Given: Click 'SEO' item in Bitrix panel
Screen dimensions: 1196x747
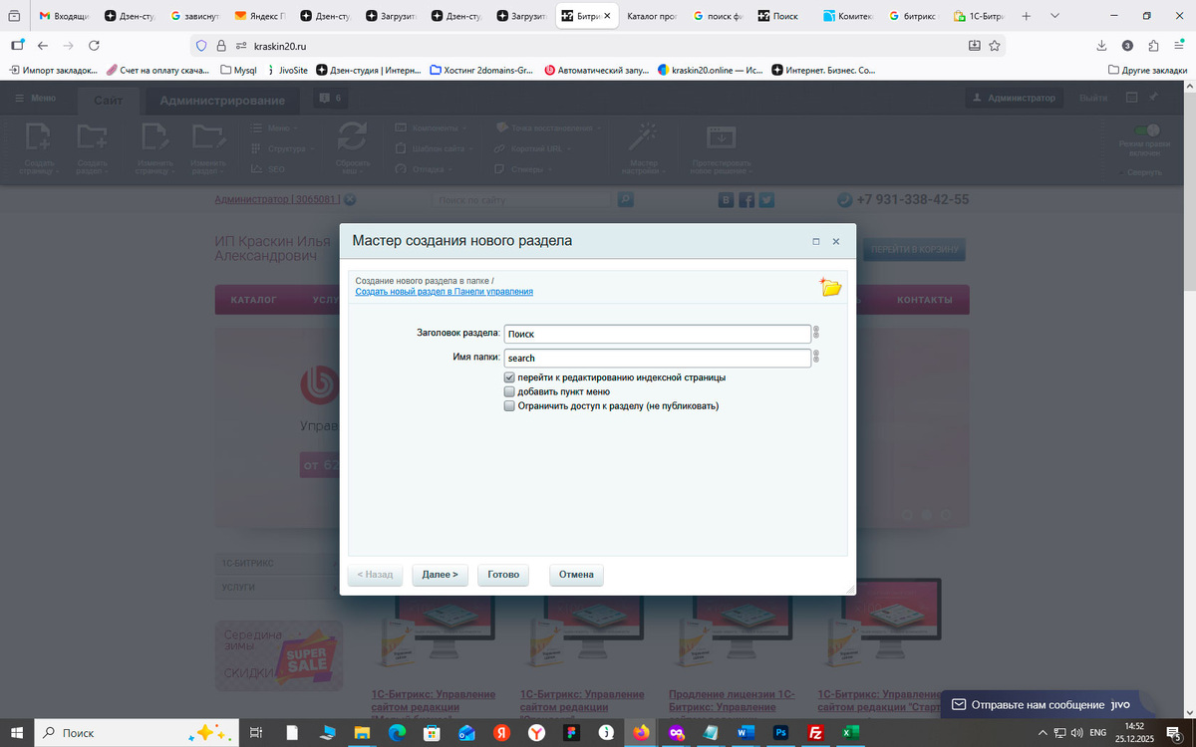Looking at the screenshot, I should pos(268,169).
